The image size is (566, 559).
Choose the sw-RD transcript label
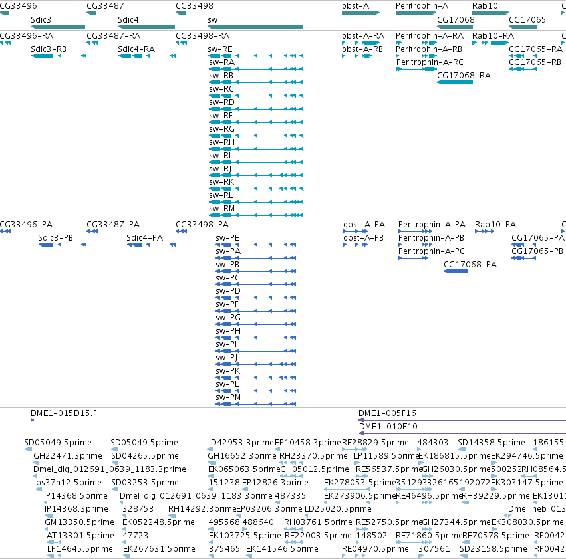221,102
